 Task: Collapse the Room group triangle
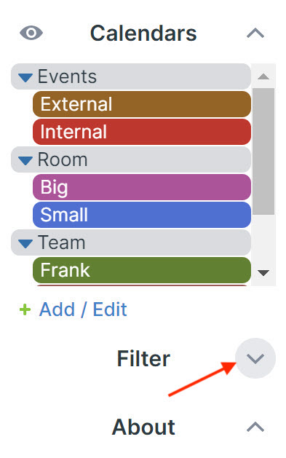[x=25, y=160]
